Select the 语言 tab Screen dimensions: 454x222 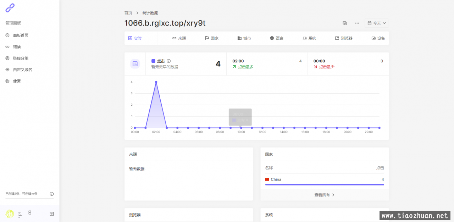(x=277, y=38)
